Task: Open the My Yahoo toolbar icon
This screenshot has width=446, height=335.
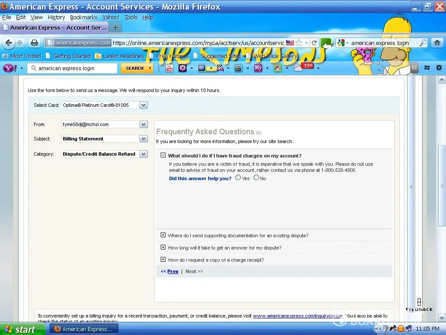Action: 258,68
